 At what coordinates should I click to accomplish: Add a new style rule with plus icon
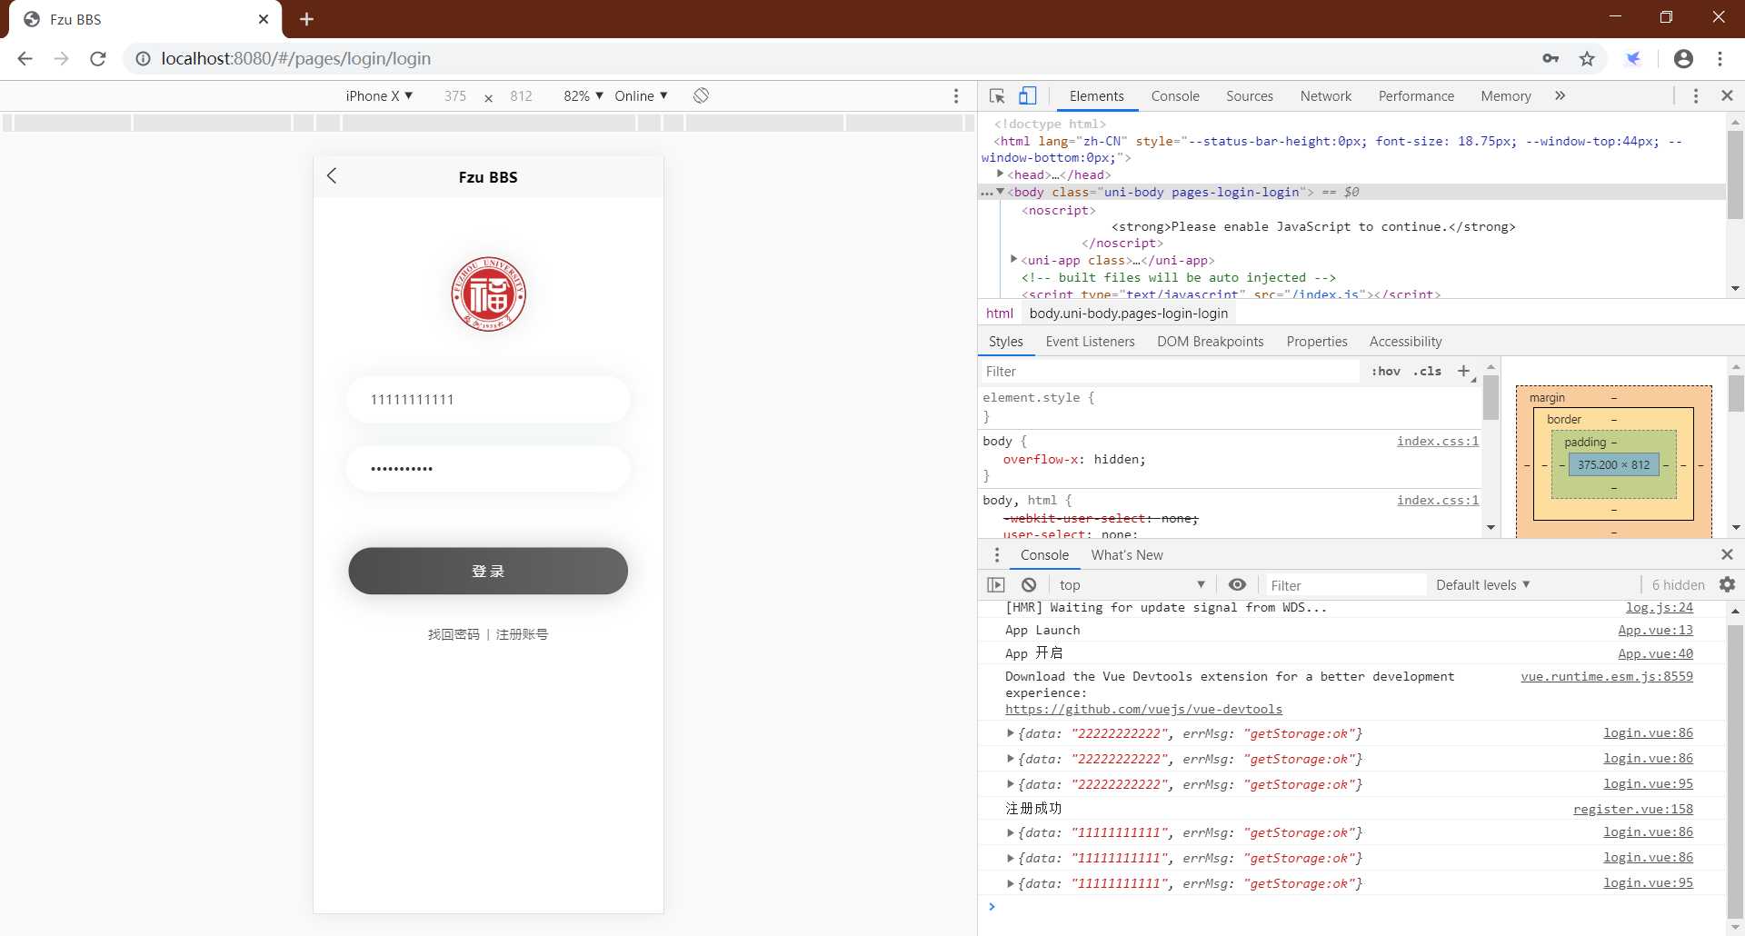(1463, 371)
